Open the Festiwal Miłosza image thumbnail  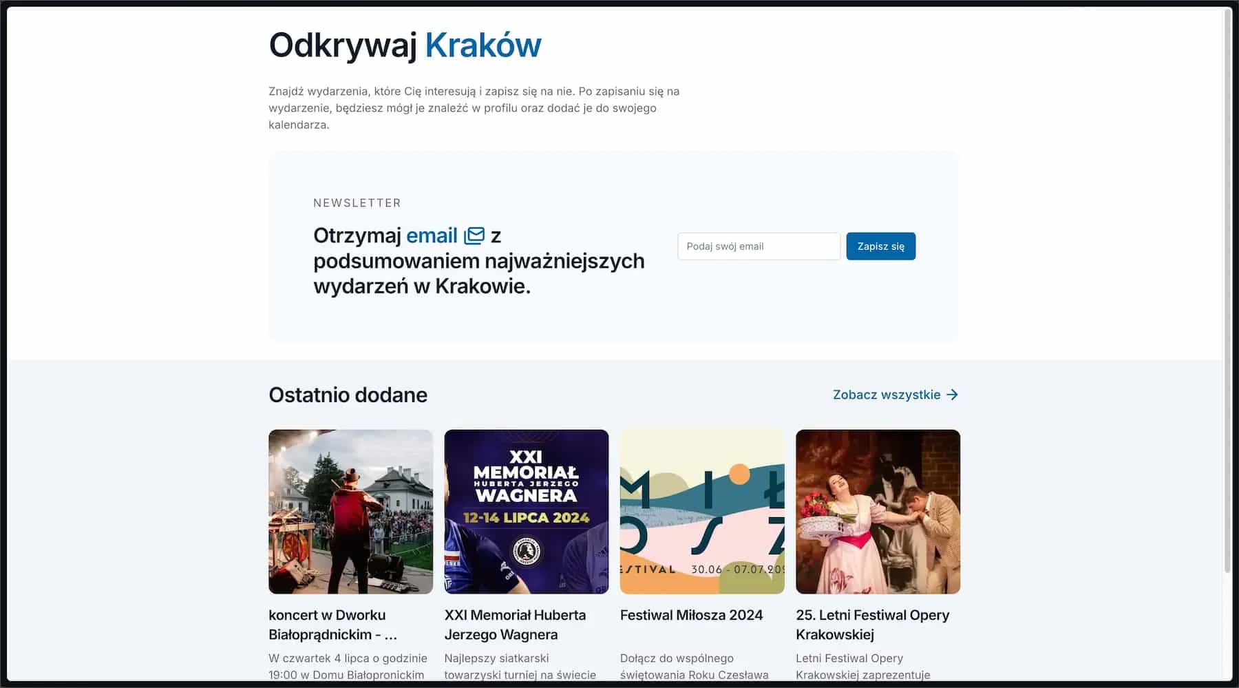pyautogui.click(x=702, y=512)
